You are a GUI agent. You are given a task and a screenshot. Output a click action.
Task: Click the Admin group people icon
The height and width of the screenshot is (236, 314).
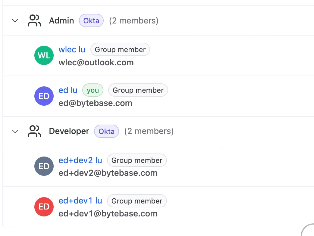click(x=34, y=20)
